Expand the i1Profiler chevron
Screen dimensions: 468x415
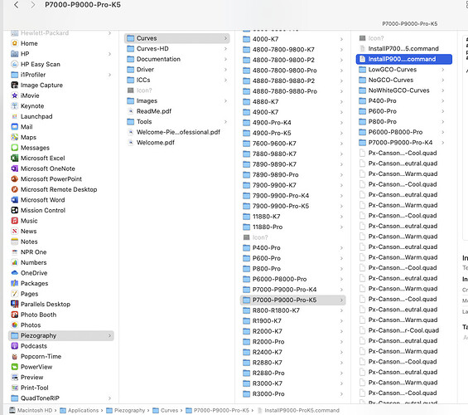109,75
